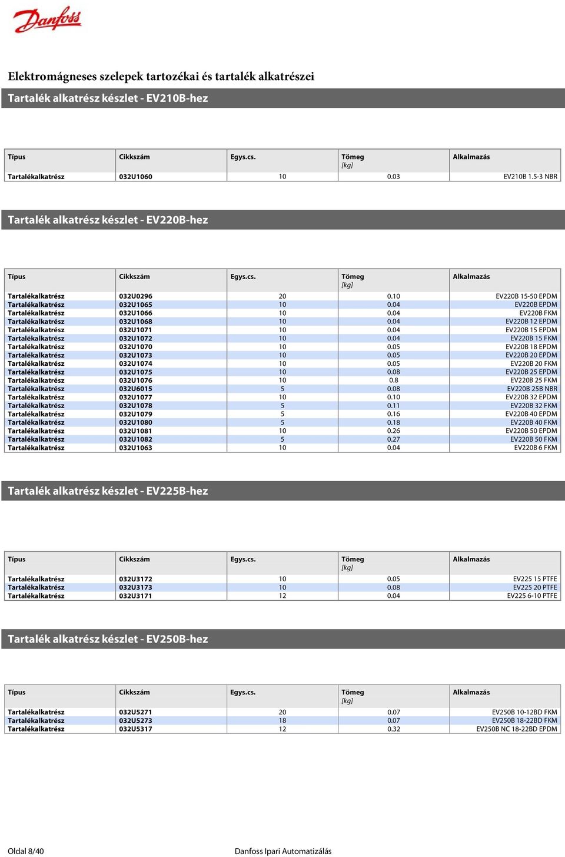This screenshot has height=857, width=565.
Task: Select part number 032U1073
Action: (x=135, y=355)
